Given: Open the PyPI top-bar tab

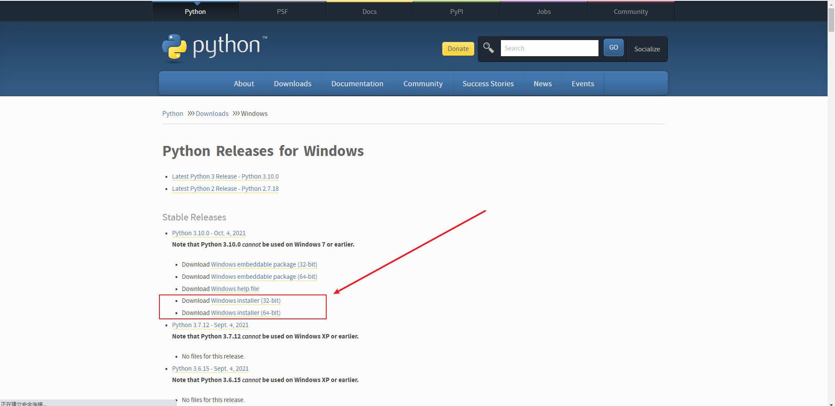Looking at the screenshot, I should (456, 11).
